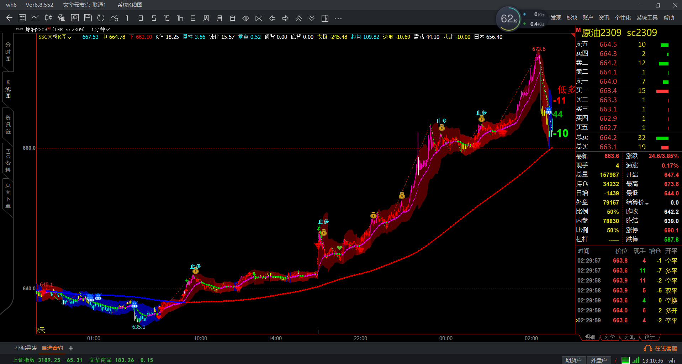Screen dimensions: 682x364
Task: Click the refresh circular arrow icon
Action: point(101,18)
